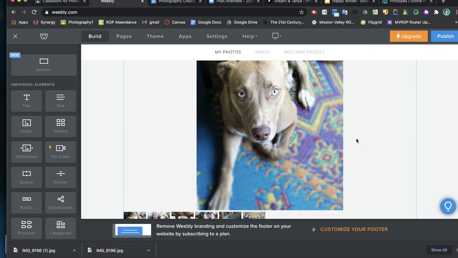Open the device preview dropdown
The width and height of the screenshot is (458, 258).
point(277,36)
